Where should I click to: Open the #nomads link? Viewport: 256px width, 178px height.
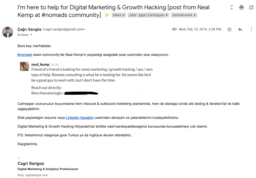25,55
